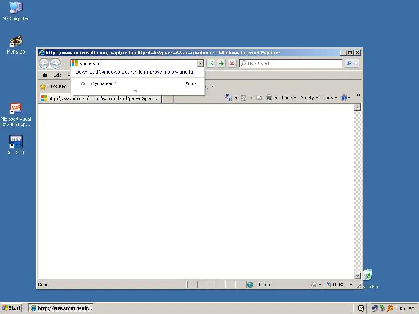Open a new blank tab
This screenshot has height=314, width=419.
[x=168, y=99]
